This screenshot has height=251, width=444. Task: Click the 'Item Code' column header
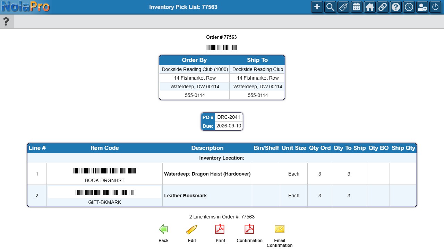pyautogui.click(x=105, y=148)
